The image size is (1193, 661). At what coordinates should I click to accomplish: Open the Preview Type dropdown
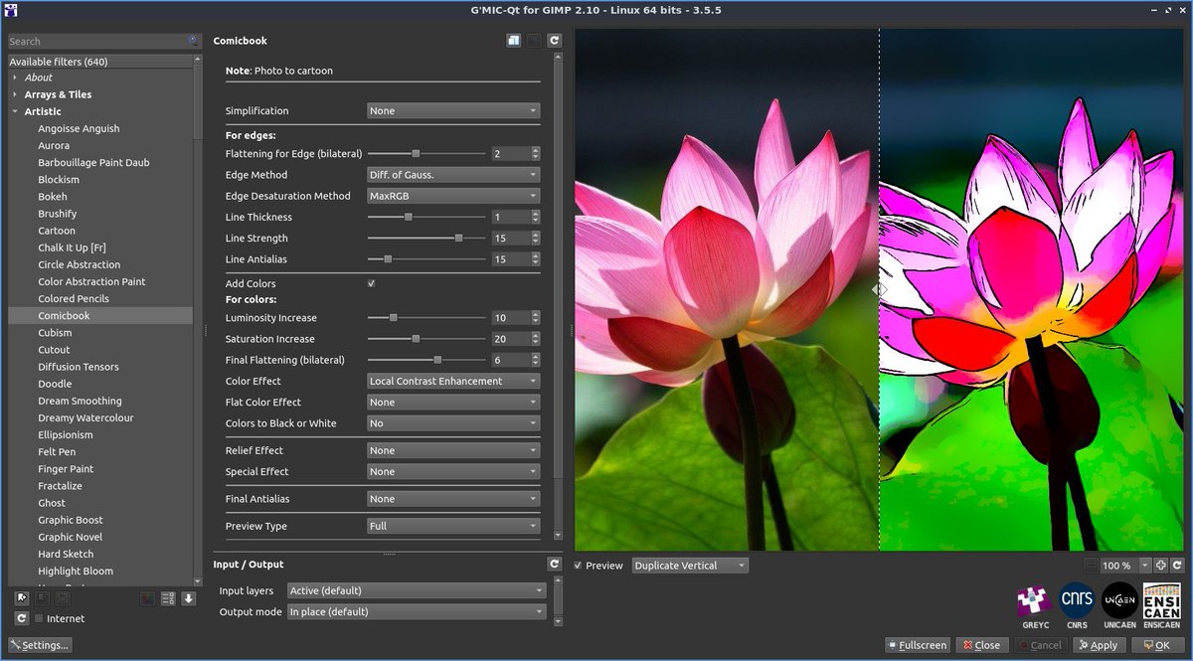(453, 526)
